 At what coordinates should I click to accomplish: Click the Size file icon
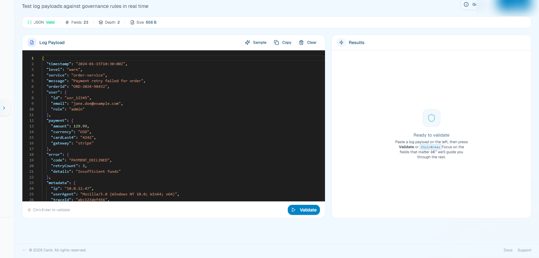point(132,22)
